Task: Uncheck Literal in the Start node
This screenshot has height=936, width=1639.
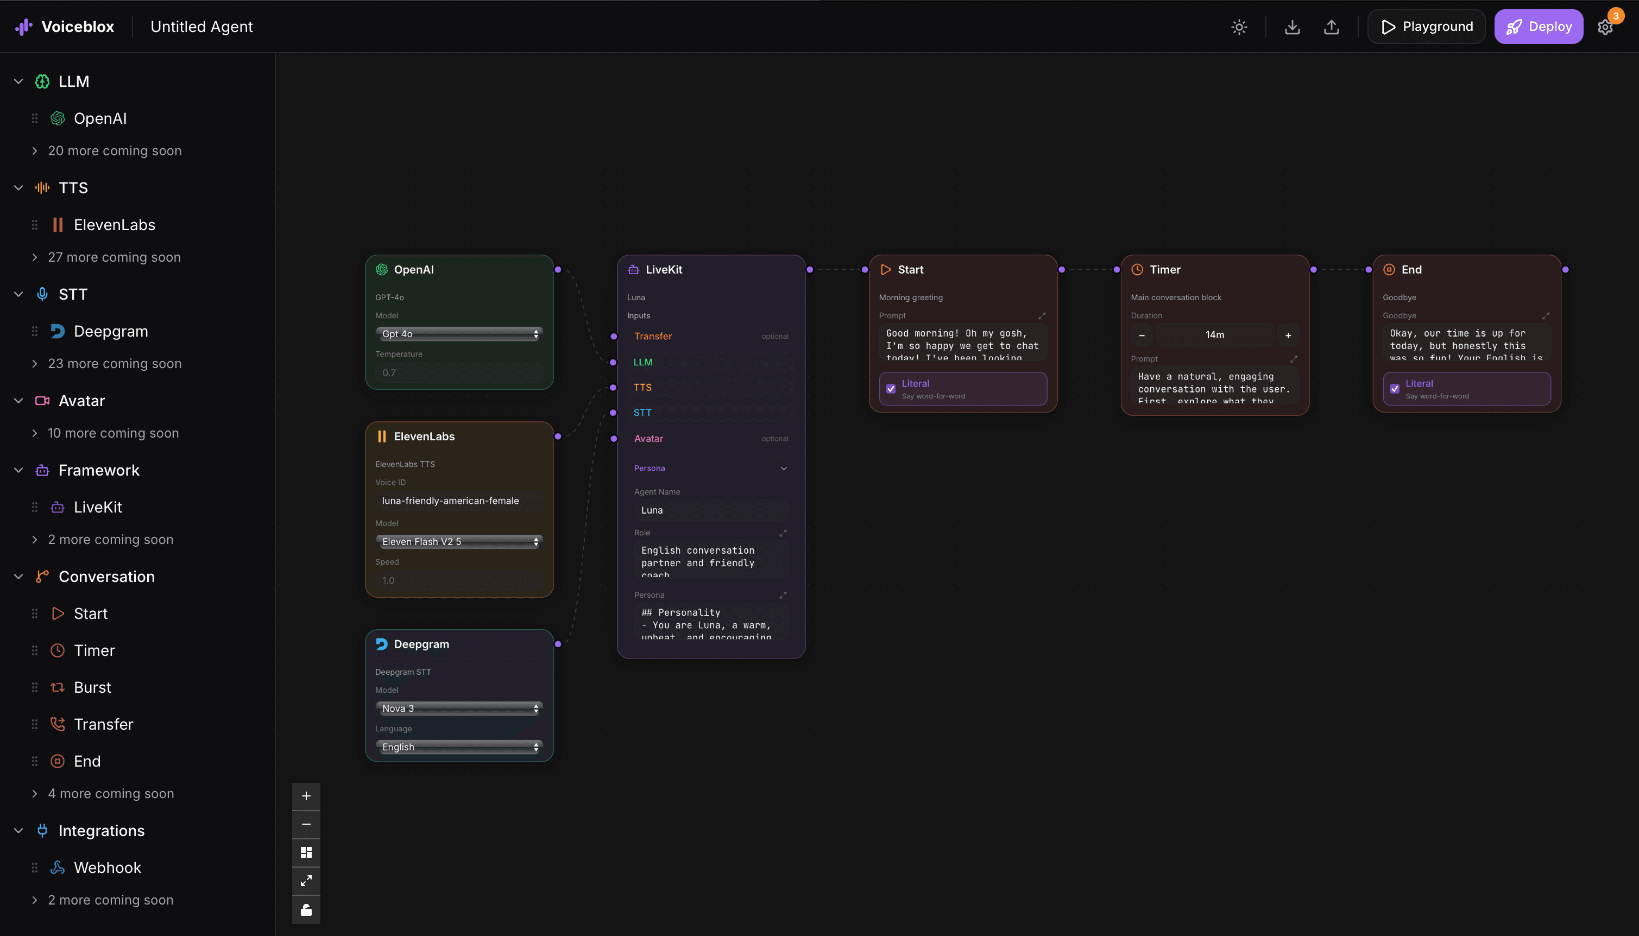Action: (890, 388)
